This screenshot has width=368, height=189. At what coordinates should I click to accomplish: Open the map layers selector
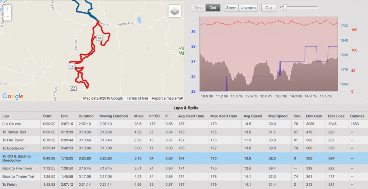(175, 11)
